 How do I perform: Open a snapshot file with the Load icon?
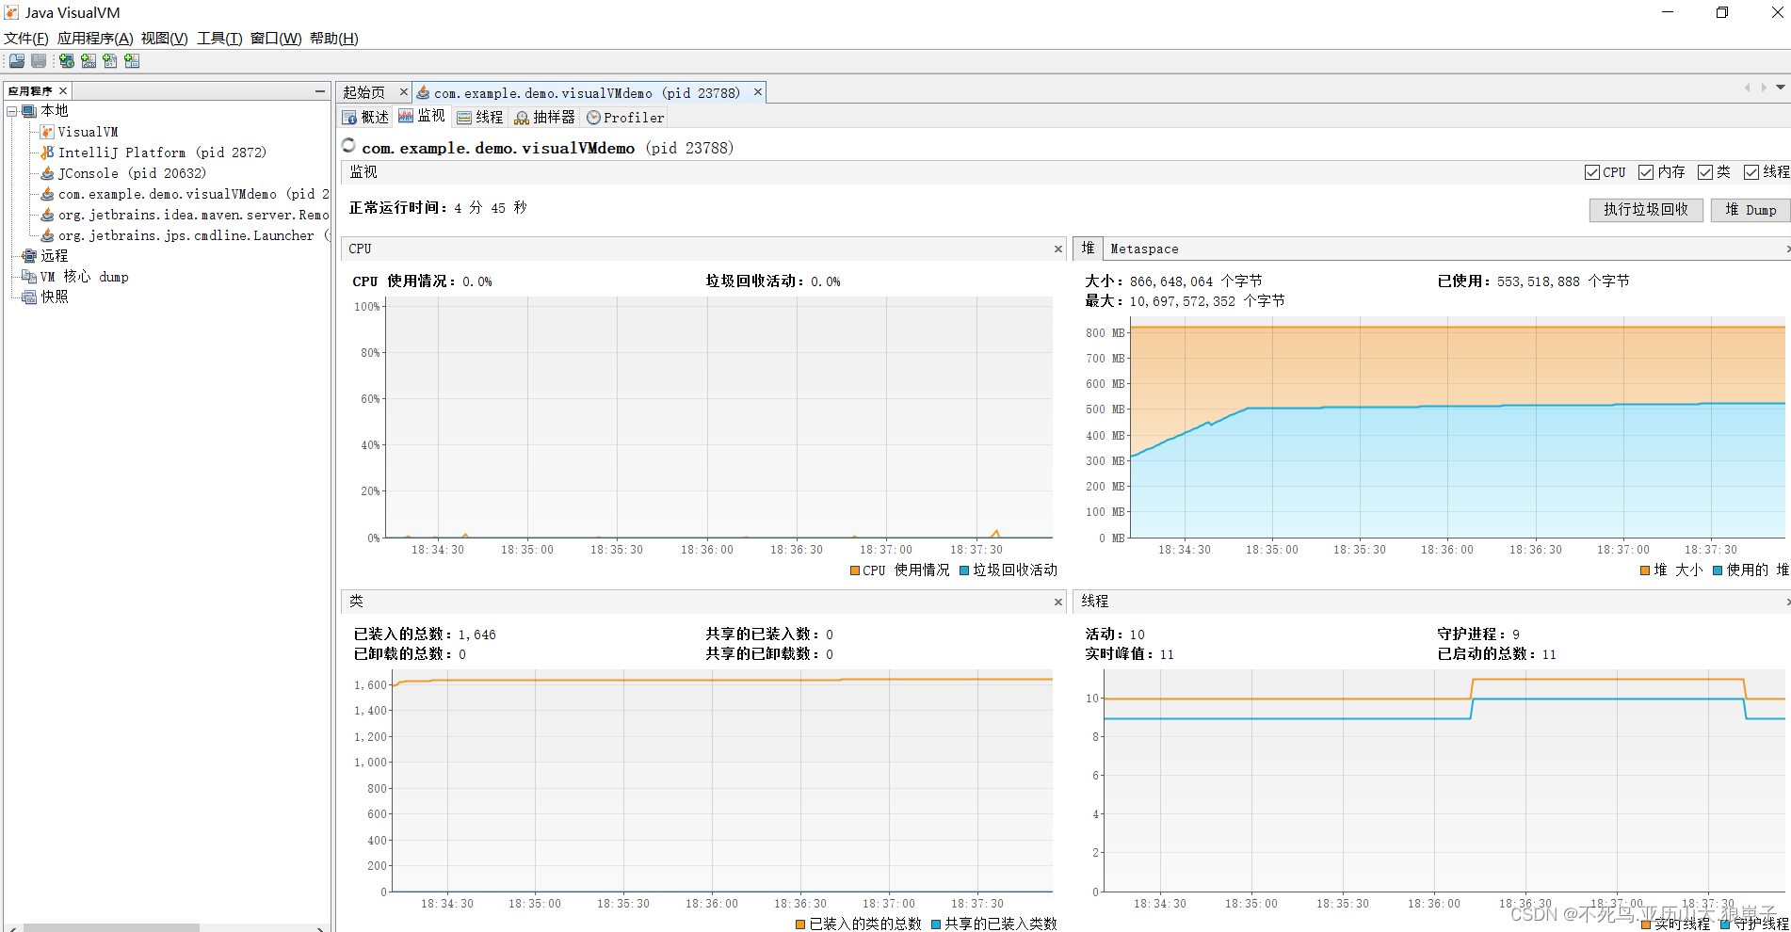(x=16, y=60)
